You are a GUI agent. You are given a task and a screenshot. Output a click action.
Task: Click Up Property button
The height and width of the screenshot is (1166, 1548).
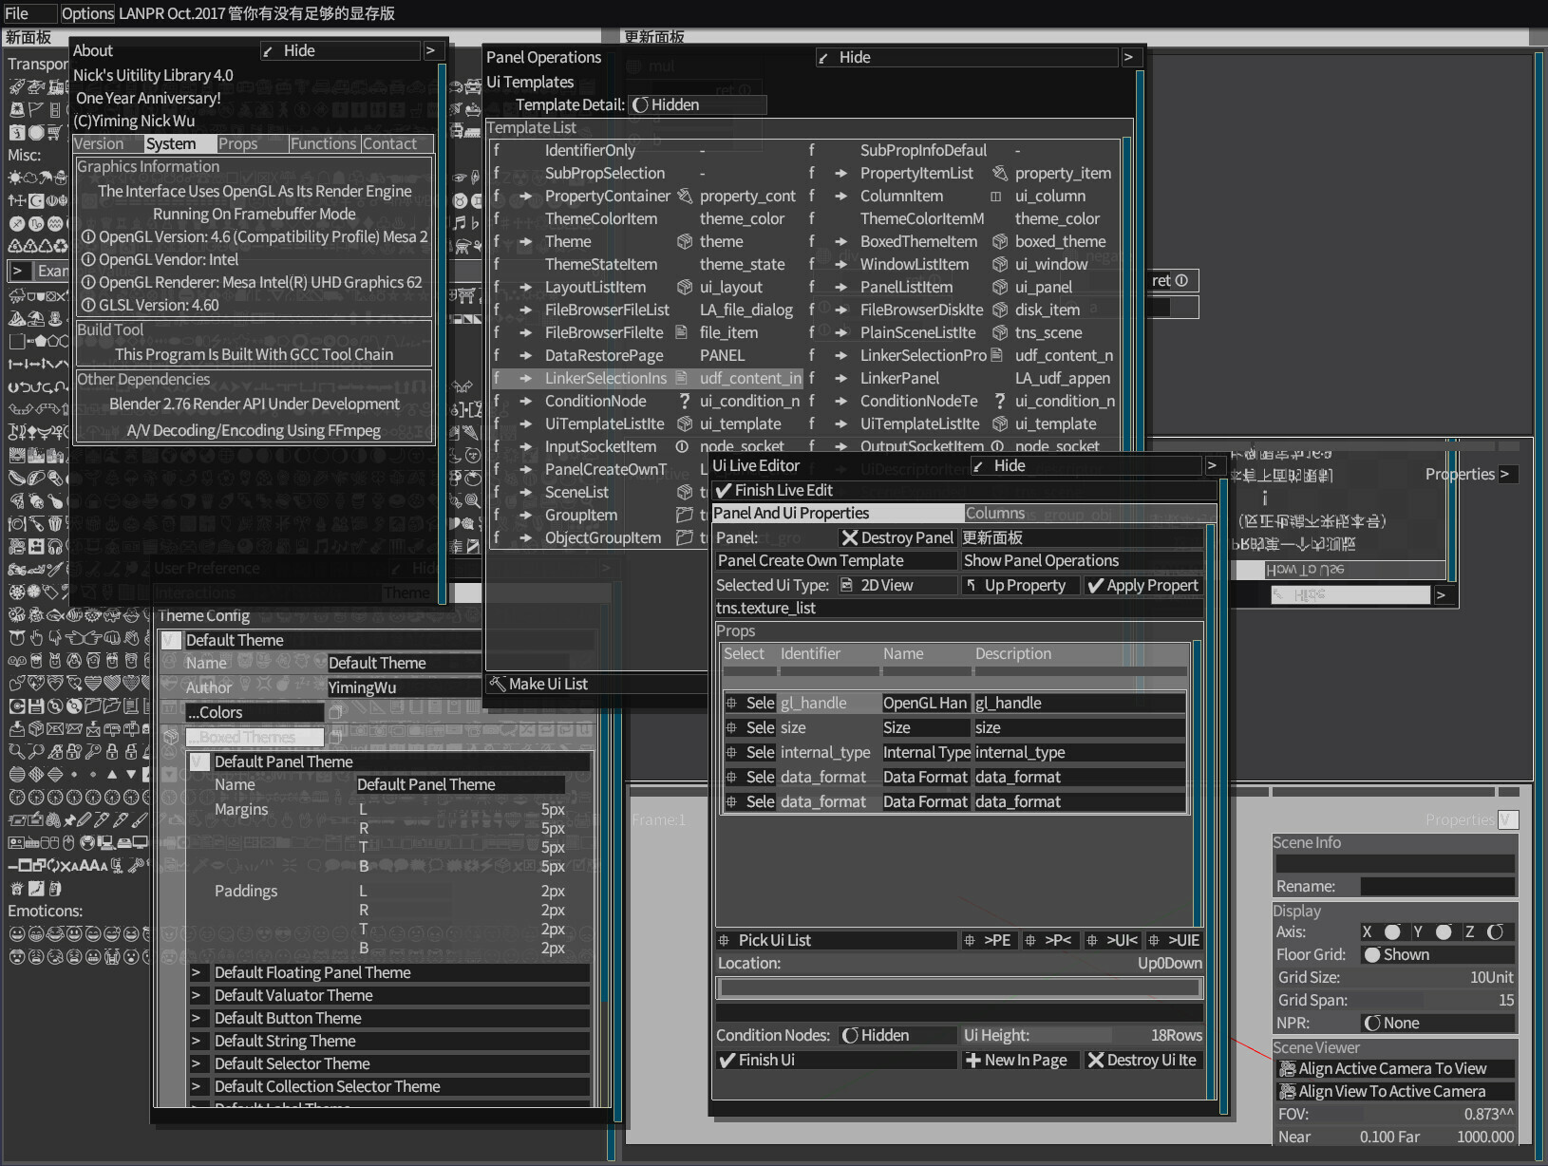tap(1020, 585)
